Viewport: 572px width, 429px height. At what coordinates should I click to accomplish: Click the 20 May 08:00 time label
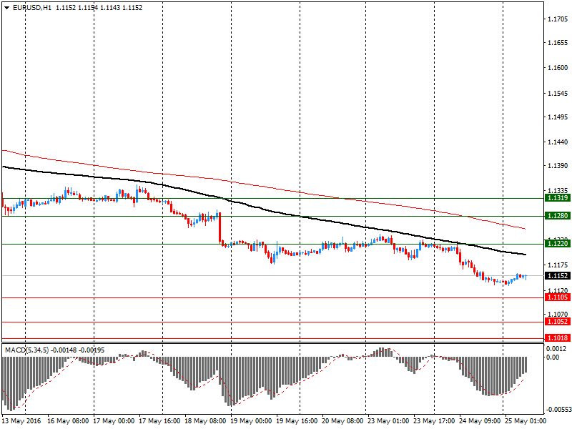[342, 420]
